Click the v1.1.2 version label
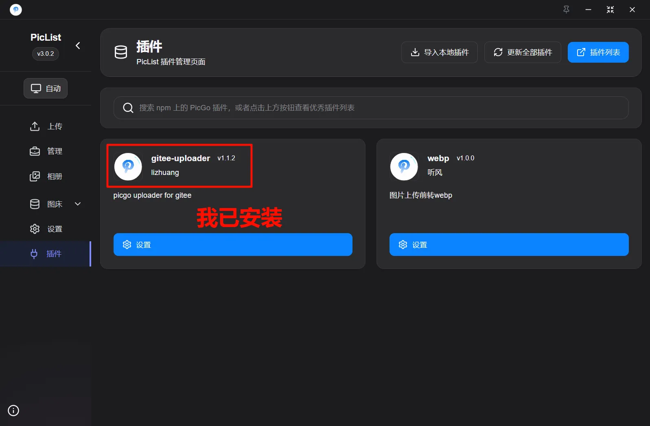The height and width of the screenshot is (426, 650). click(x=226, y=158)
